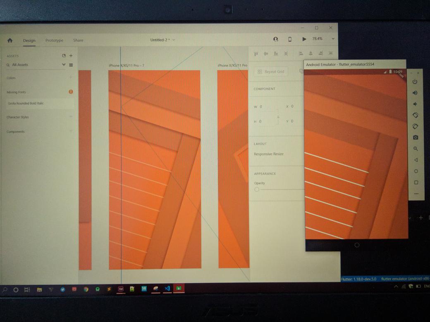This screenshot has height=322, width=430.
Task: Tap the on-screen home circle under the emulator display
Action: pyautogui.click(x=357, y=245)
